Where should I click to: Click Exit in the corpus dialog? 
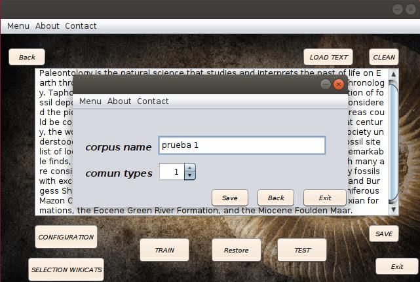(x=324, y=198)
